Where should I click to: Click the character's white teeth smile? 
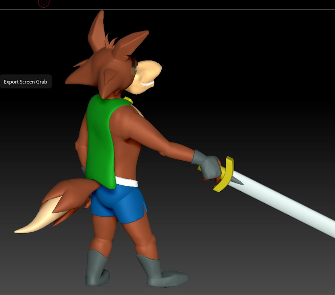[147, 84]
